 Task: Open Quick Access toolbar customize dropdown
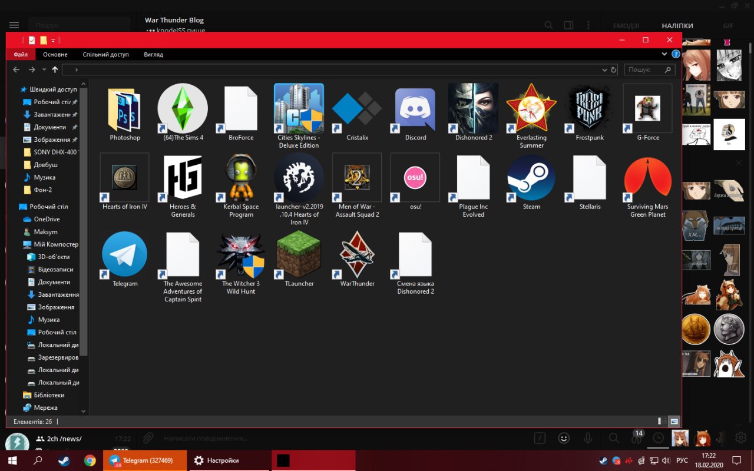[x=53, y=40]
